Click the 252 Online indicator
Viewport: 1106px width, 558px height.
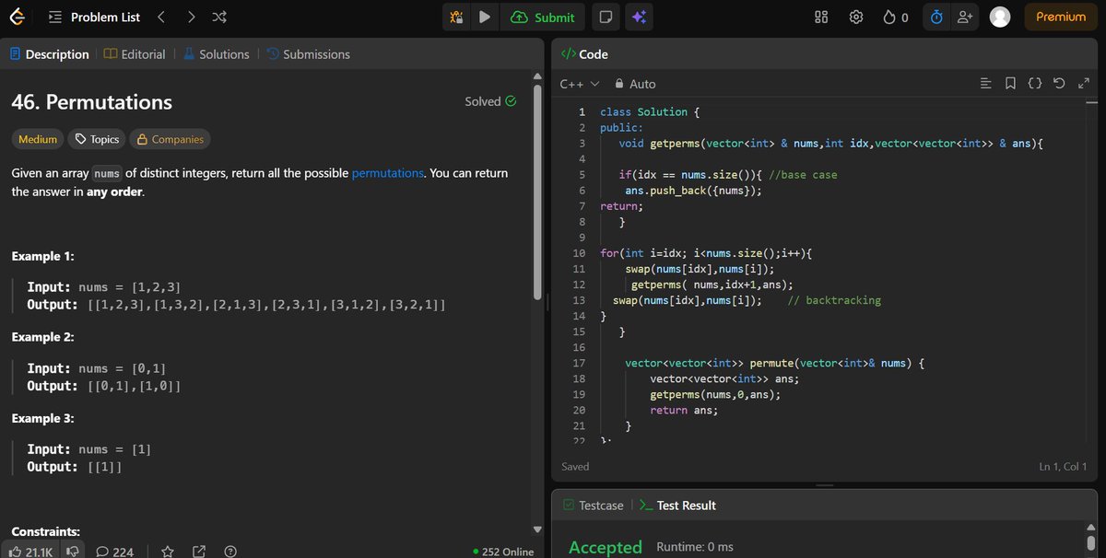point(502,552)
